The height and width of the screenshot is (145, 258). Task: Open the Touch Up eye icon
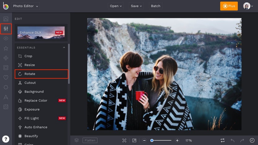point(6,38)
